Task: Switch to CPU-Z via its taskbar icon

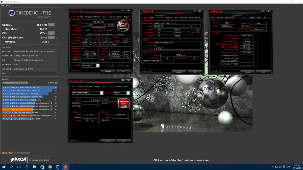Action: point(66,167)
